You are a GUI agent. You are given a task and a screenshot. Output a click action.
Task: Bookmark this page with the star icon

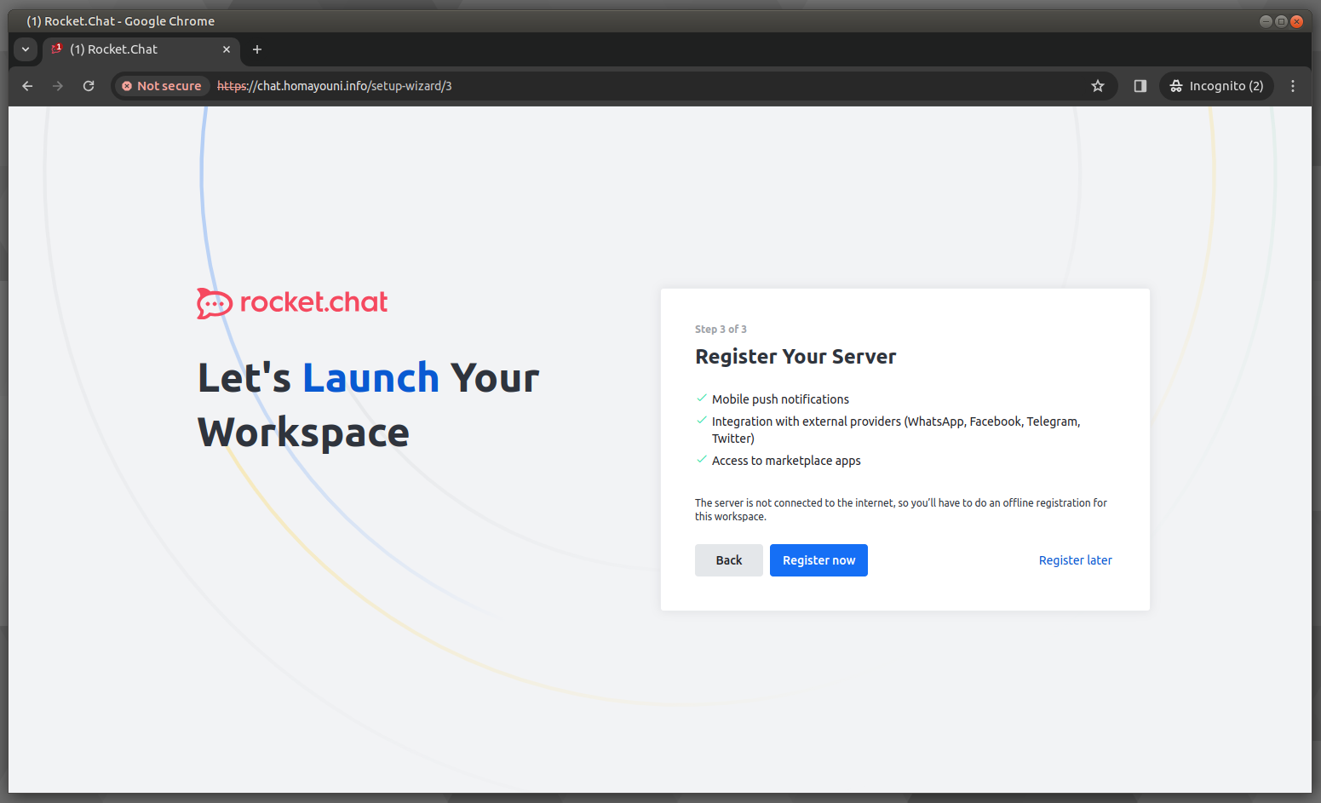point(1098,86)
